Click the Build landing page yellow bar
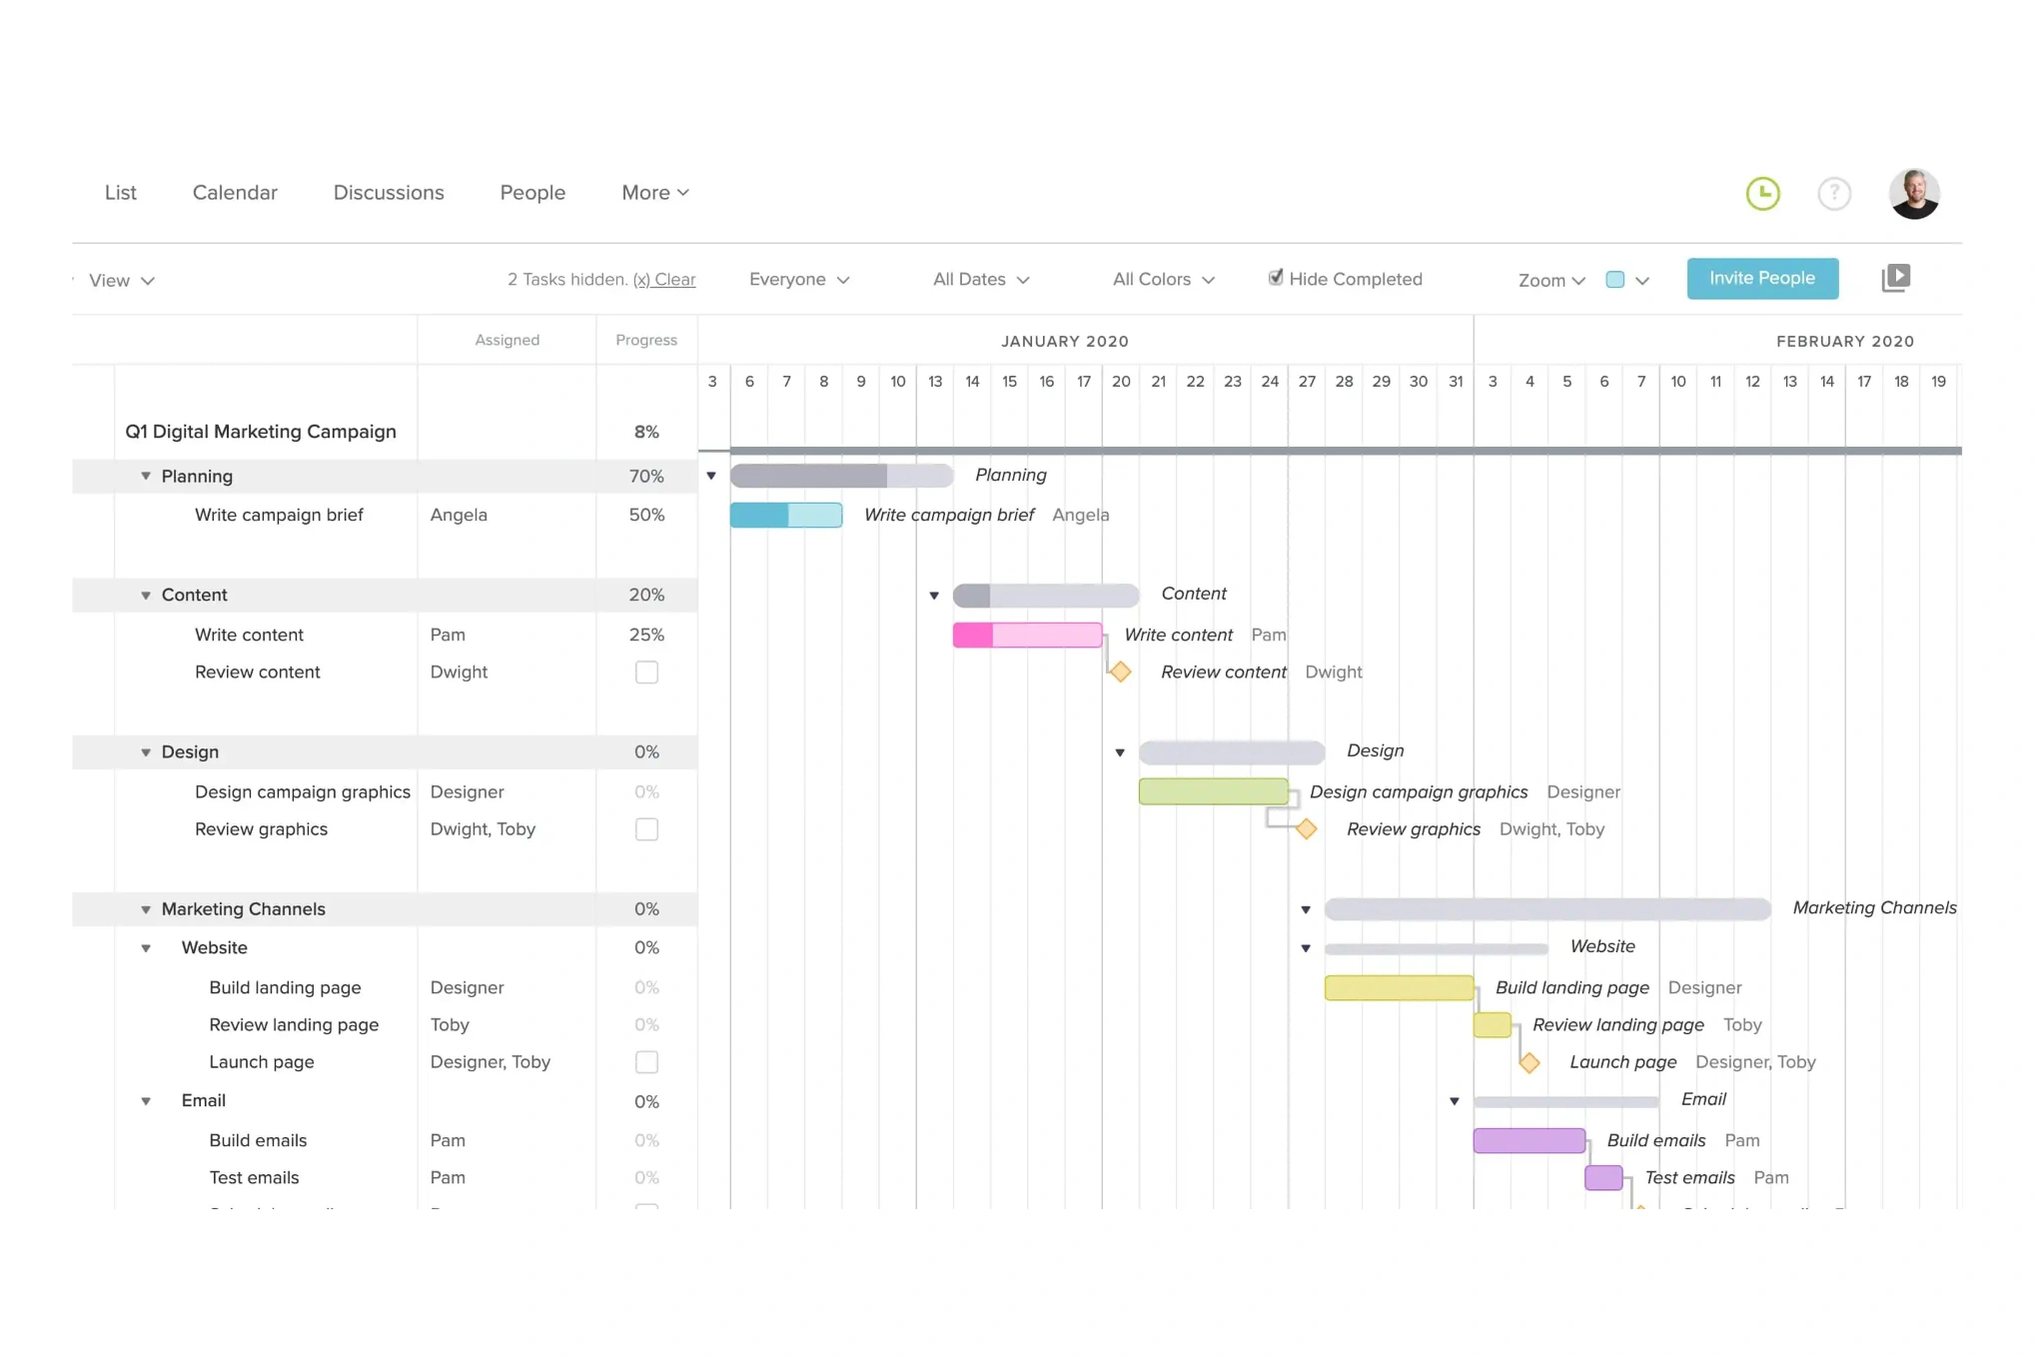 pos(1399,987)
